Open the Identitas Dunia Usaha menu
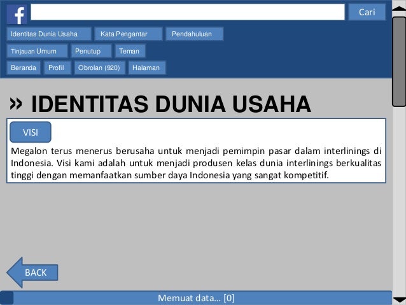 pos(49,34)
